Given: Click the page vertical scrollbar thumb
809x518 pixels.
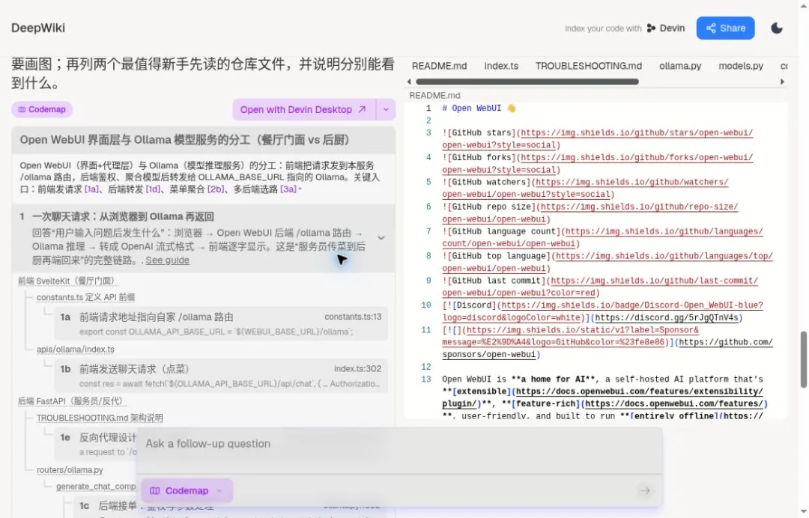Looking at the screenshot, I should click(803, 359).
